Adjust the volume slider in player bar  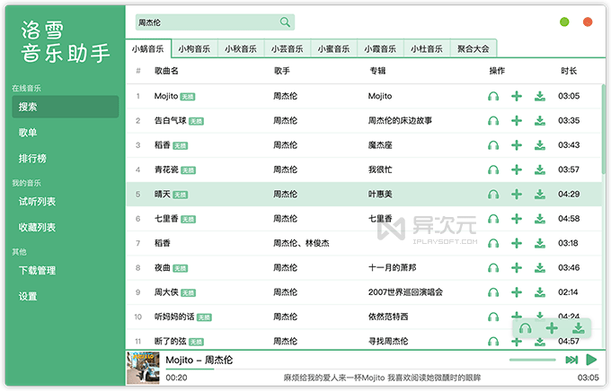coord(532,360)
